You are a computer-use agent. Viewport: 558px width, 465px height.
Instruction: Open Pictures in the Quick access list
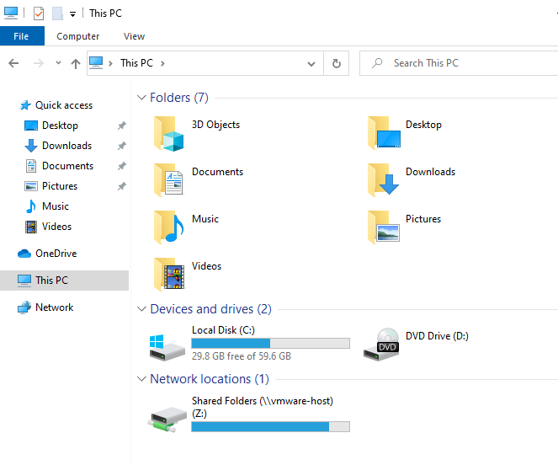[x=50, y=186]
